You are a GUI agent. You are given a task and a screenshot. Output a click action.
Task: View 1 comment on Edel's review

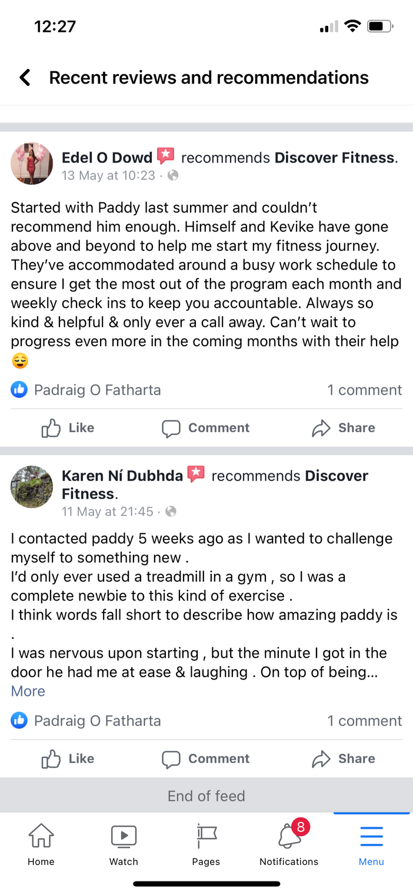pyautogui.click(x=364, y=390)
